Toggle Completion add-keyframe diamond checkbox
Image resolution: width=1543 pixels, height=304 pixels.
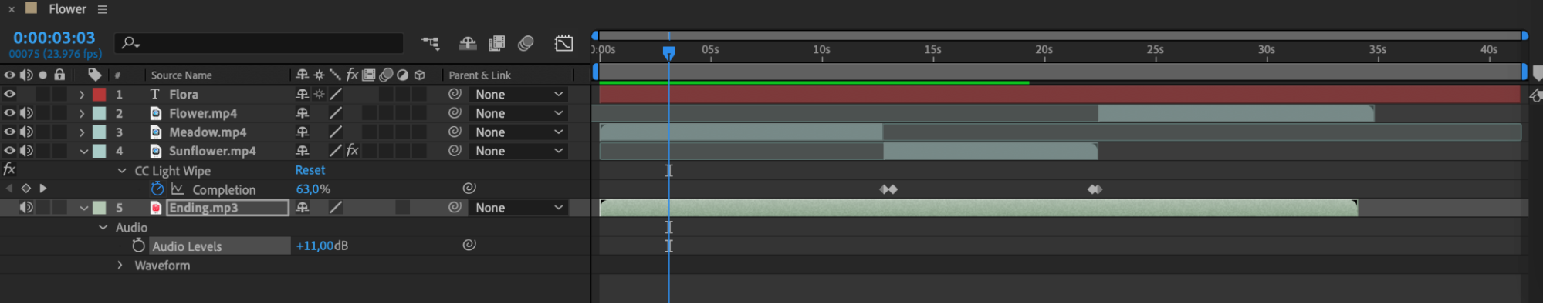pyautogui.click(x=26, y=189)
